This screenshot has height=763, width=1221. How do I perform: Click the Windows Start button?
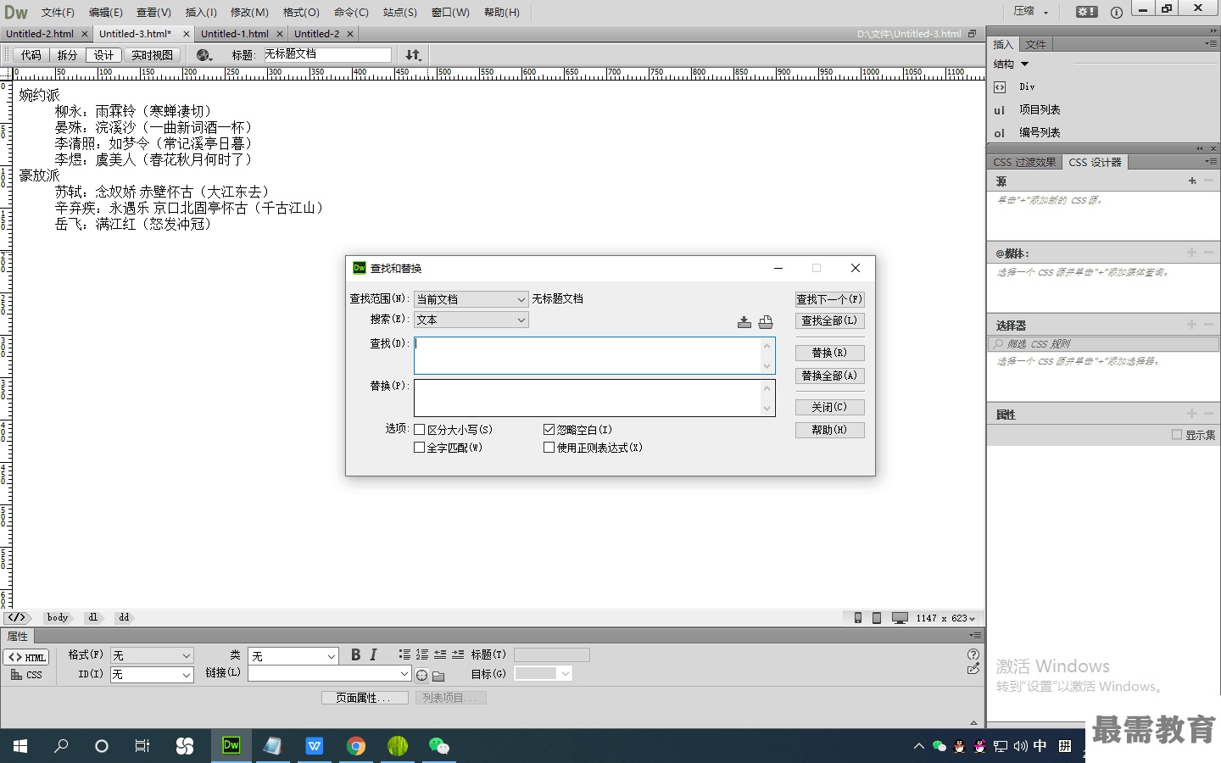click(20, 746)
